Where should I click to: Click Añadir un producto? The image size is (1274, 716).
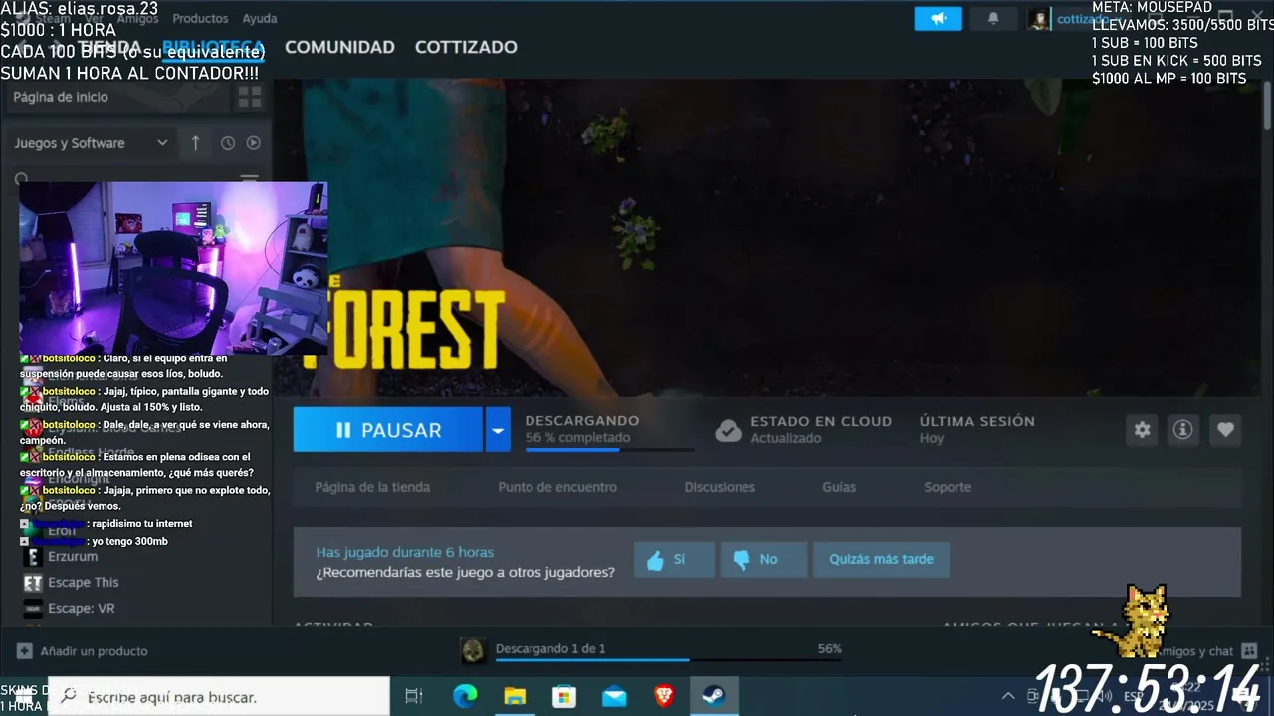coord(83,651)
